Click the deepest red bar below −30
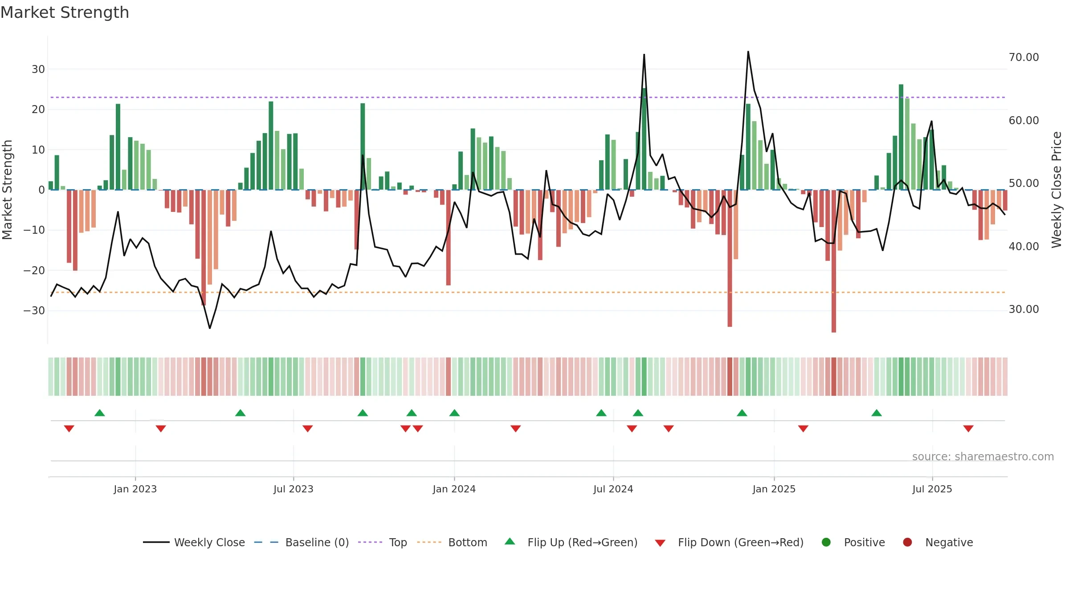The width and height of the screenshot is (1069, 601). (x=834, y=261)
